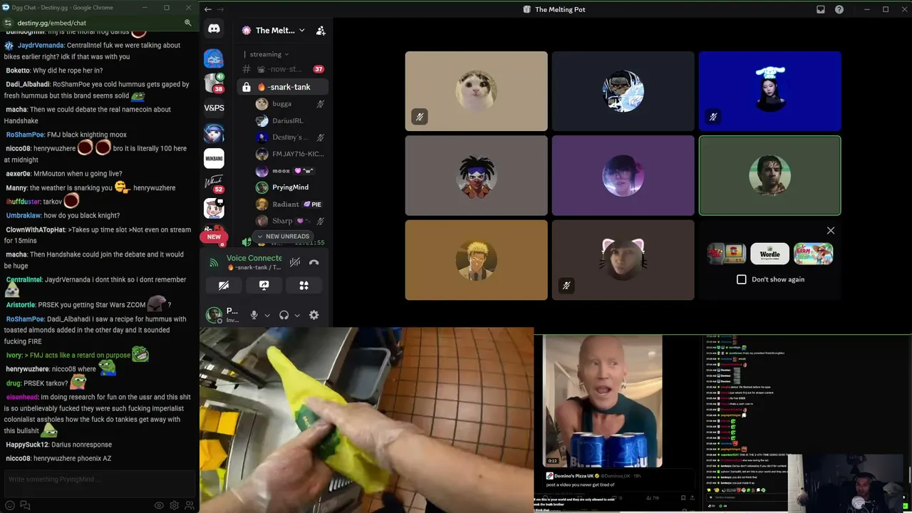Expand headphone output options arrow

(297, 315)
